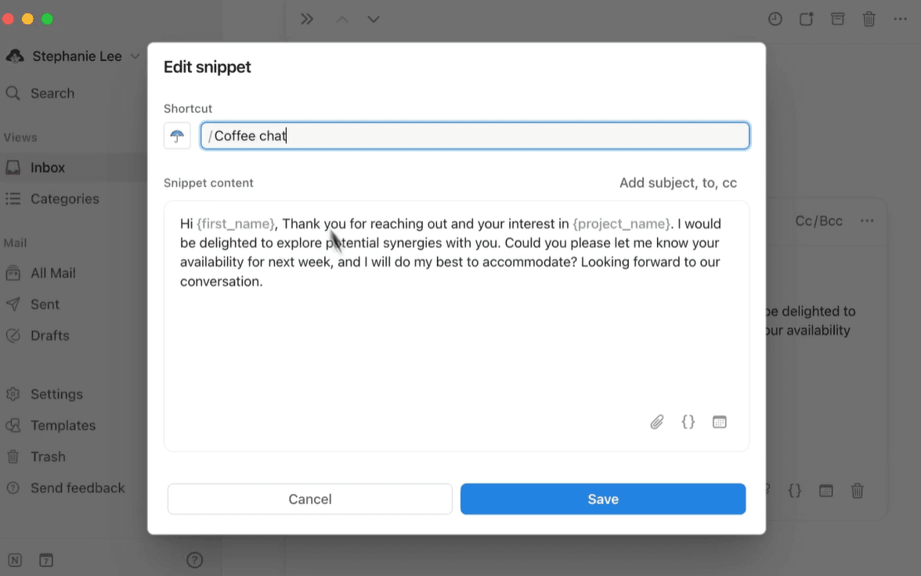Open the ellipsis more-options toolbar icon

pyautogui.click(x=900, y=18)
